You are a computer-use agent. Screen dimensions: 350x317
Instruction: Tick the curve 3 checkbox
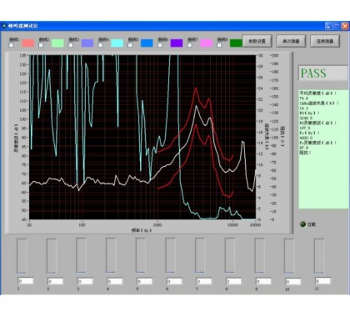71,45
